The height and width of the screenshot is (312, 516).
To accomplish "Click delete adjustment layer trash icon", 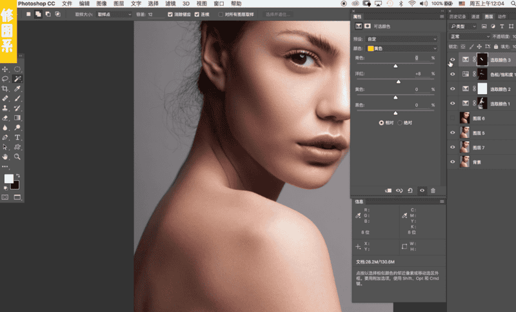I will point(433,190).
